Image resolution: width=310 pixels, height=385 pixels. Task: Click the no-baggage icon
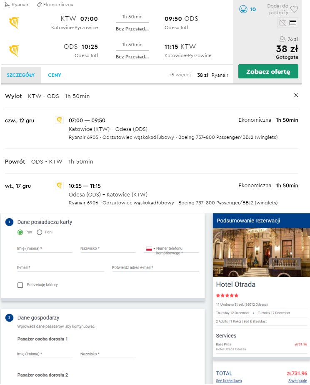[283, 23]
